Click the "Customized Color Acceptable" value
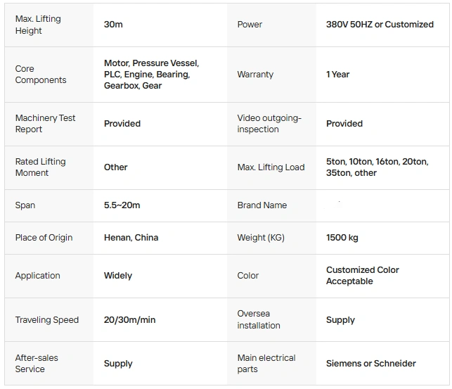Viewport: 452px width, 389px height. pos(362,276)
